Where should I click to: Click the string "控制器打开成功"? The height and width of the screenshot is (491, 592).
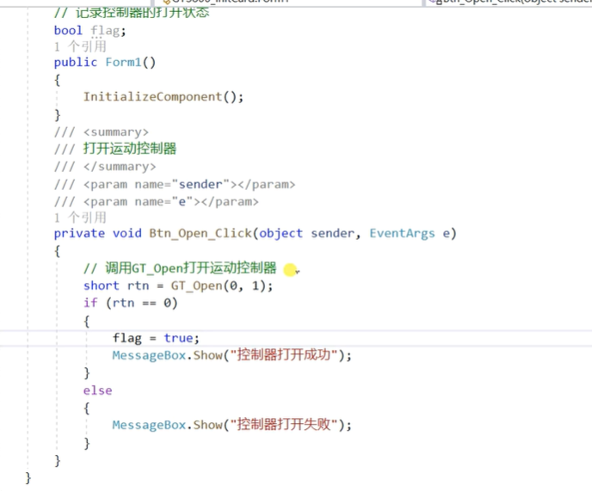(284, 355)
